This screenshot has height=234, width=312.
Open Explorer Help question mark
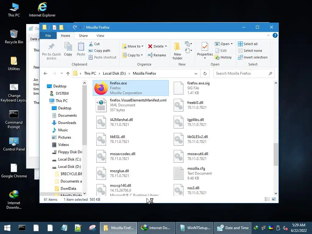click(275, 35)
